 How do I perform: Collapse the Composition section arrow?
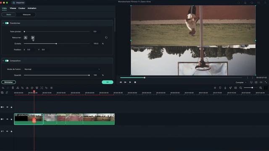(x=3, y=61)
